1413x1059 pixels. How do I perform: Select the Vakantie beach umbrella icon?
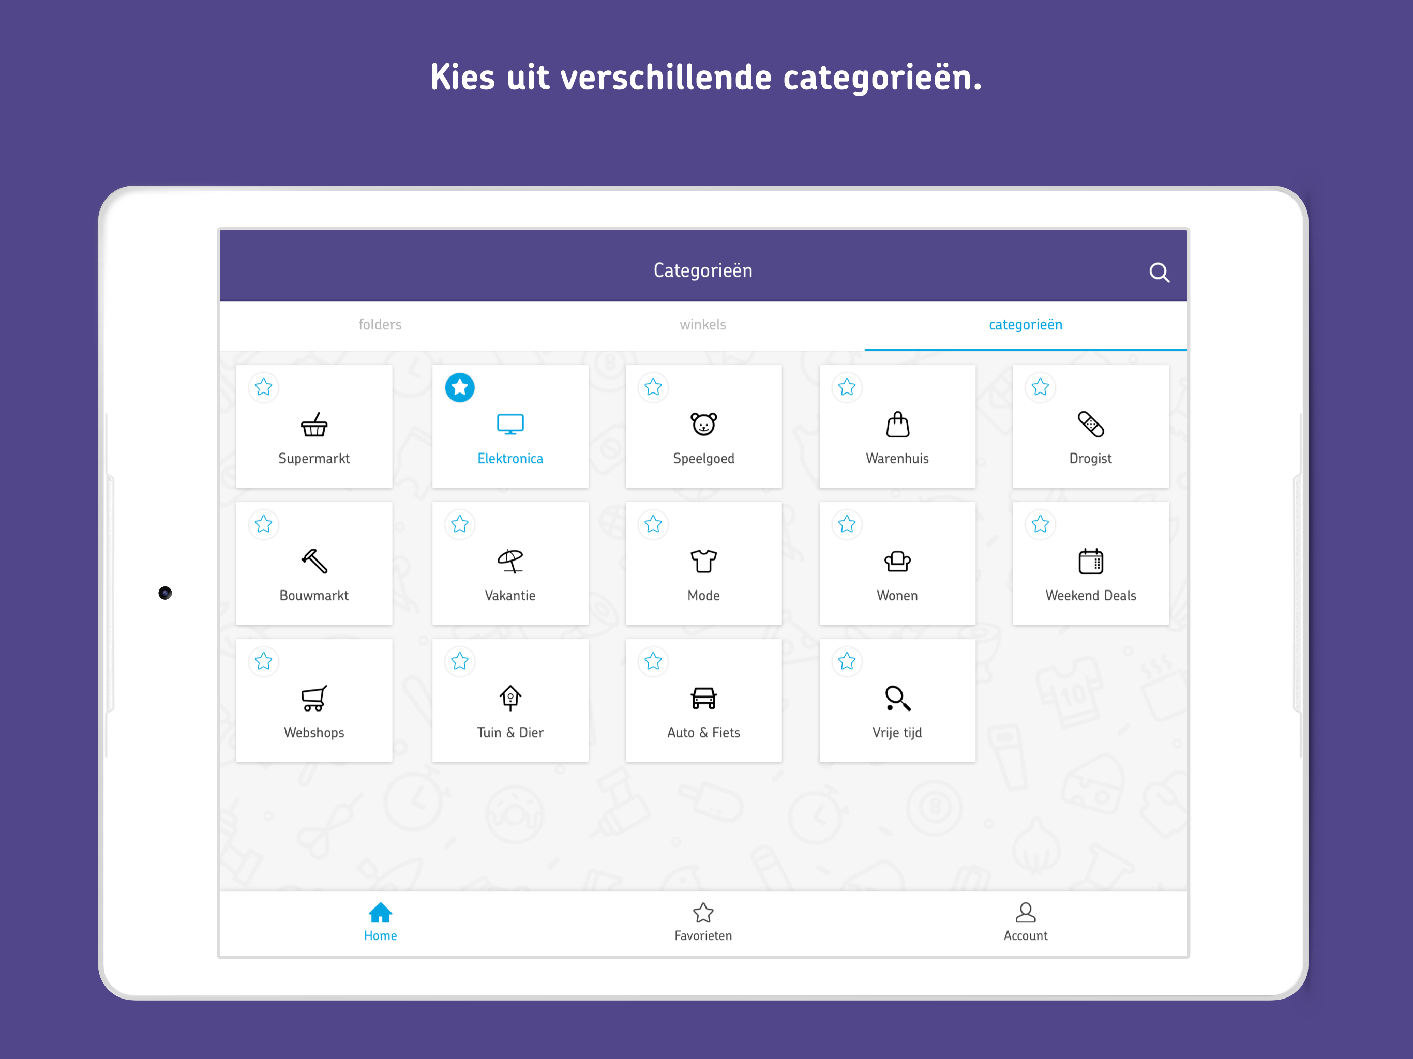click(510, 562)
